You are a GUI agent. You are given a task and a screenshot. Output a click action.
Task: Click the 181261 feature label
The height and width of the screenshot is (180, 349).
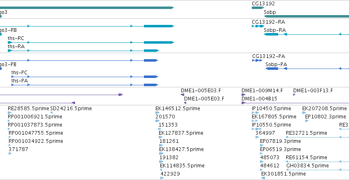(169, 141)
